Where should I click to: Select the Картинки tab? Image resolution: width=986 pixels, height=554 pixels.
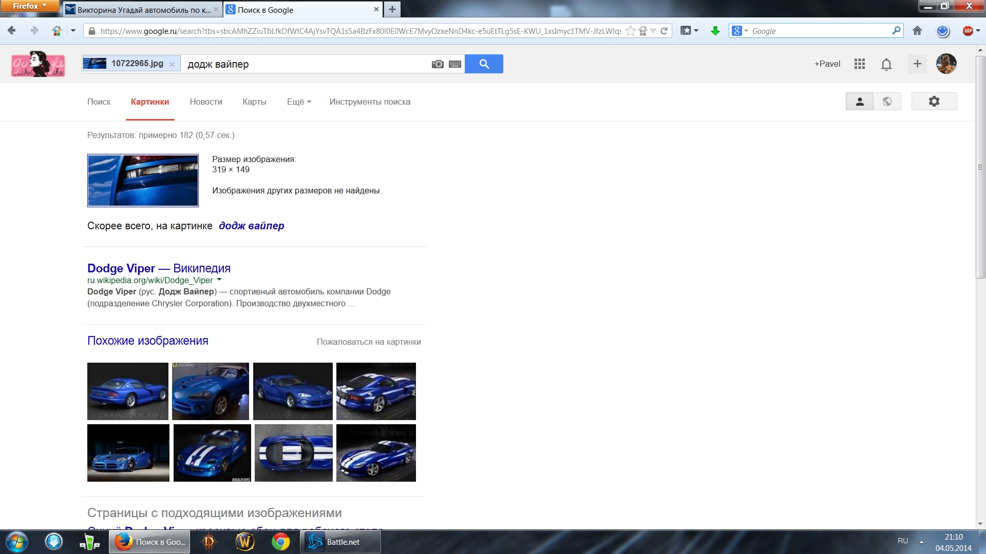[150, 102]
